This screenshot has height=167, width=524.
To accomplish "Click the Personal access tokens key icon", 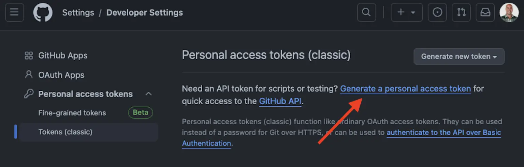I will point(29,94).
